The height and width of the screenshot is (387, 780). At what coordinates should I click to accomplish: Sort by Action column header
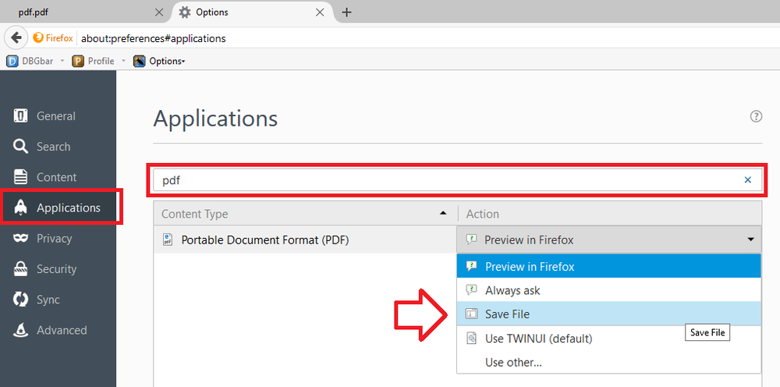[x=610, y=214]
